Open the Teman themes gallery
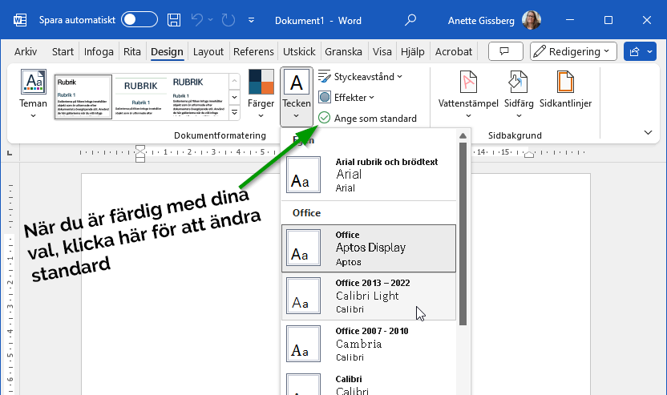667x395 pixels. (x=33, y=95)
